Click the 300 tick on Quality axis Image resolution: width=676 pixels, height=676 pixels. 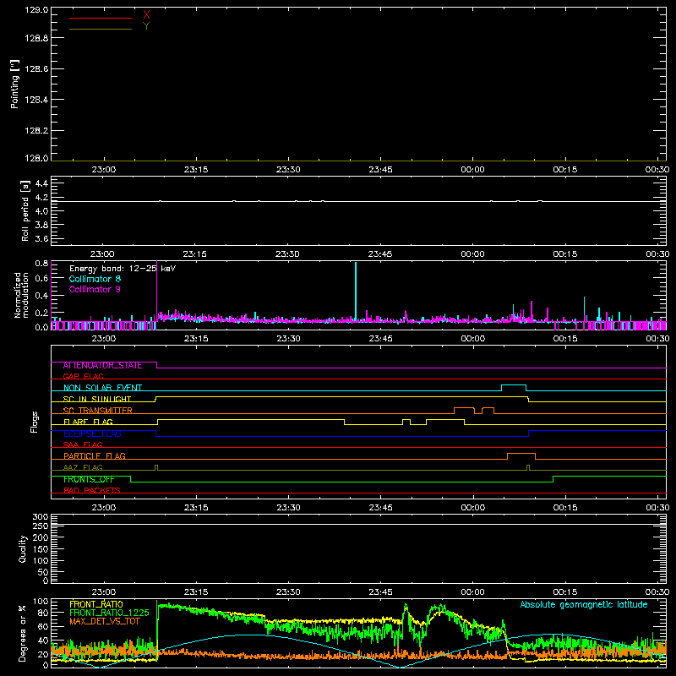40,517
